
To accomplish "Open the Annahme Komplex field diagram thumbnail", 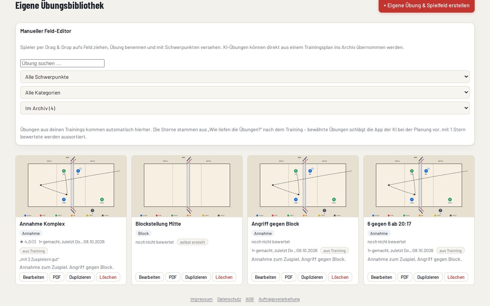I will point(71,186).
